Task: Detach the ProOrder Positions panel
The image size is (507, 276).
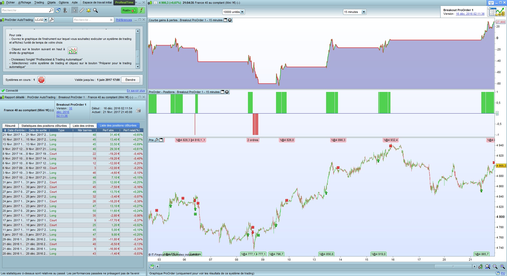Action: pyautogui.click(x=223, y=92)
